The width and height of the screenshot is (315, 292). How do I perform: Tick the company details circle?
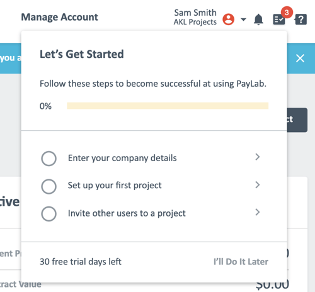(49, 159)
